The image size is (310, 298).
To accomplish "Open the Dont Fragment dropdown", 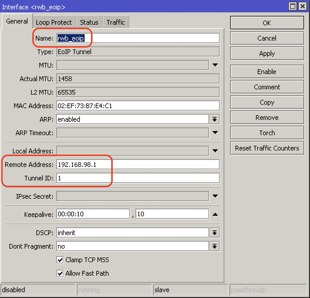I will pos(215,246).
